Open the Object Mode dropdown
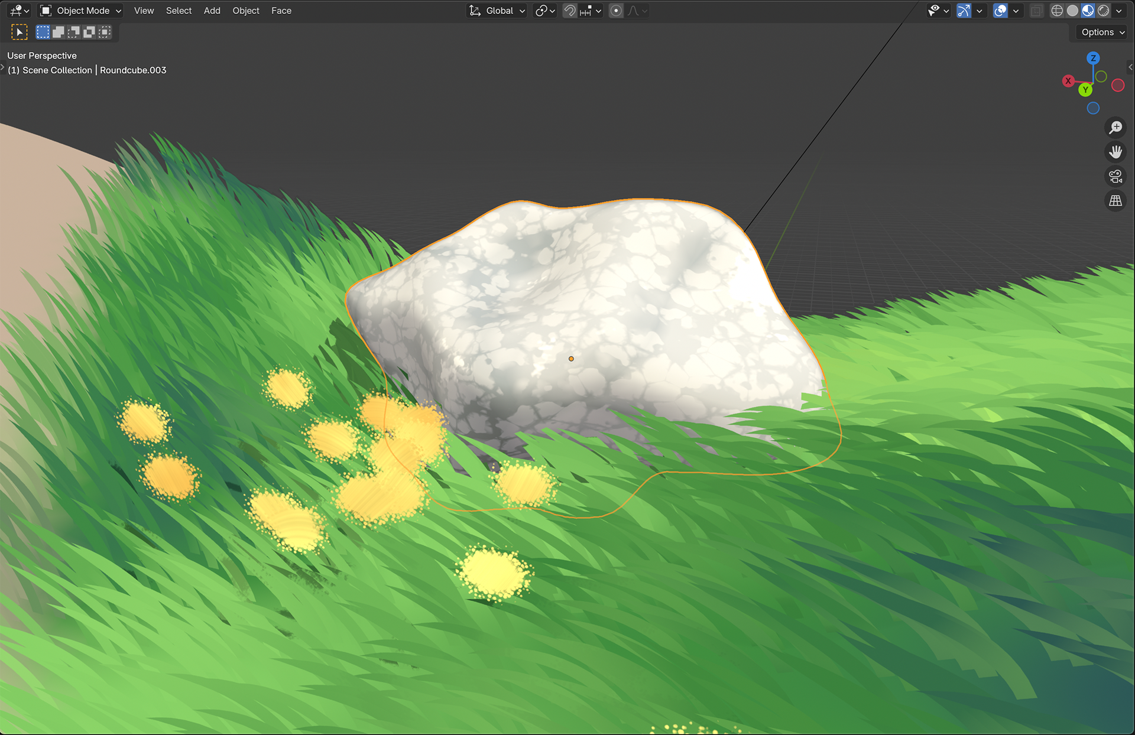This screenshot has width=1135, height=735. point(81,11)
